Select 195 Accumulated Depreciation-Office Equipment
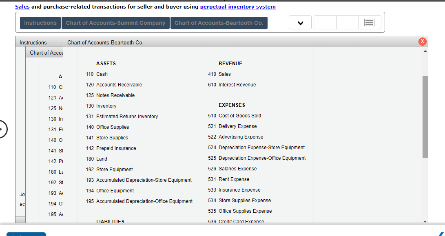Screen dimensions: 445x236 pyautogui.click(x=139, y=201)
